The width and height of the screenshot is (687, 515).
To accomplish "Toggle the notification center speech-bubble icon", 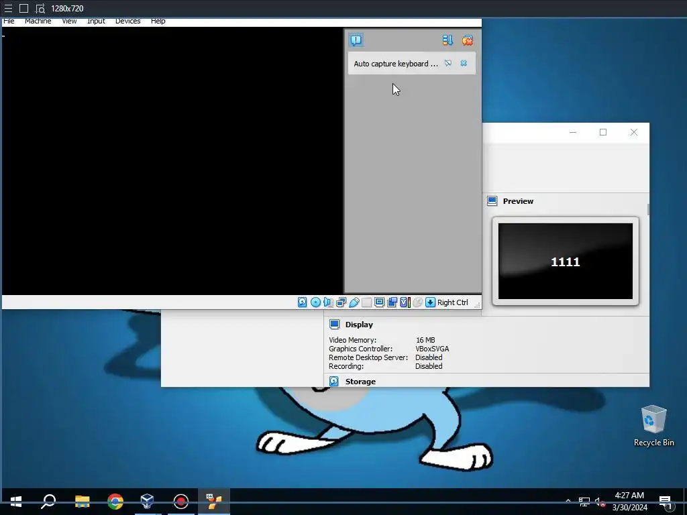I will point(356,40).
